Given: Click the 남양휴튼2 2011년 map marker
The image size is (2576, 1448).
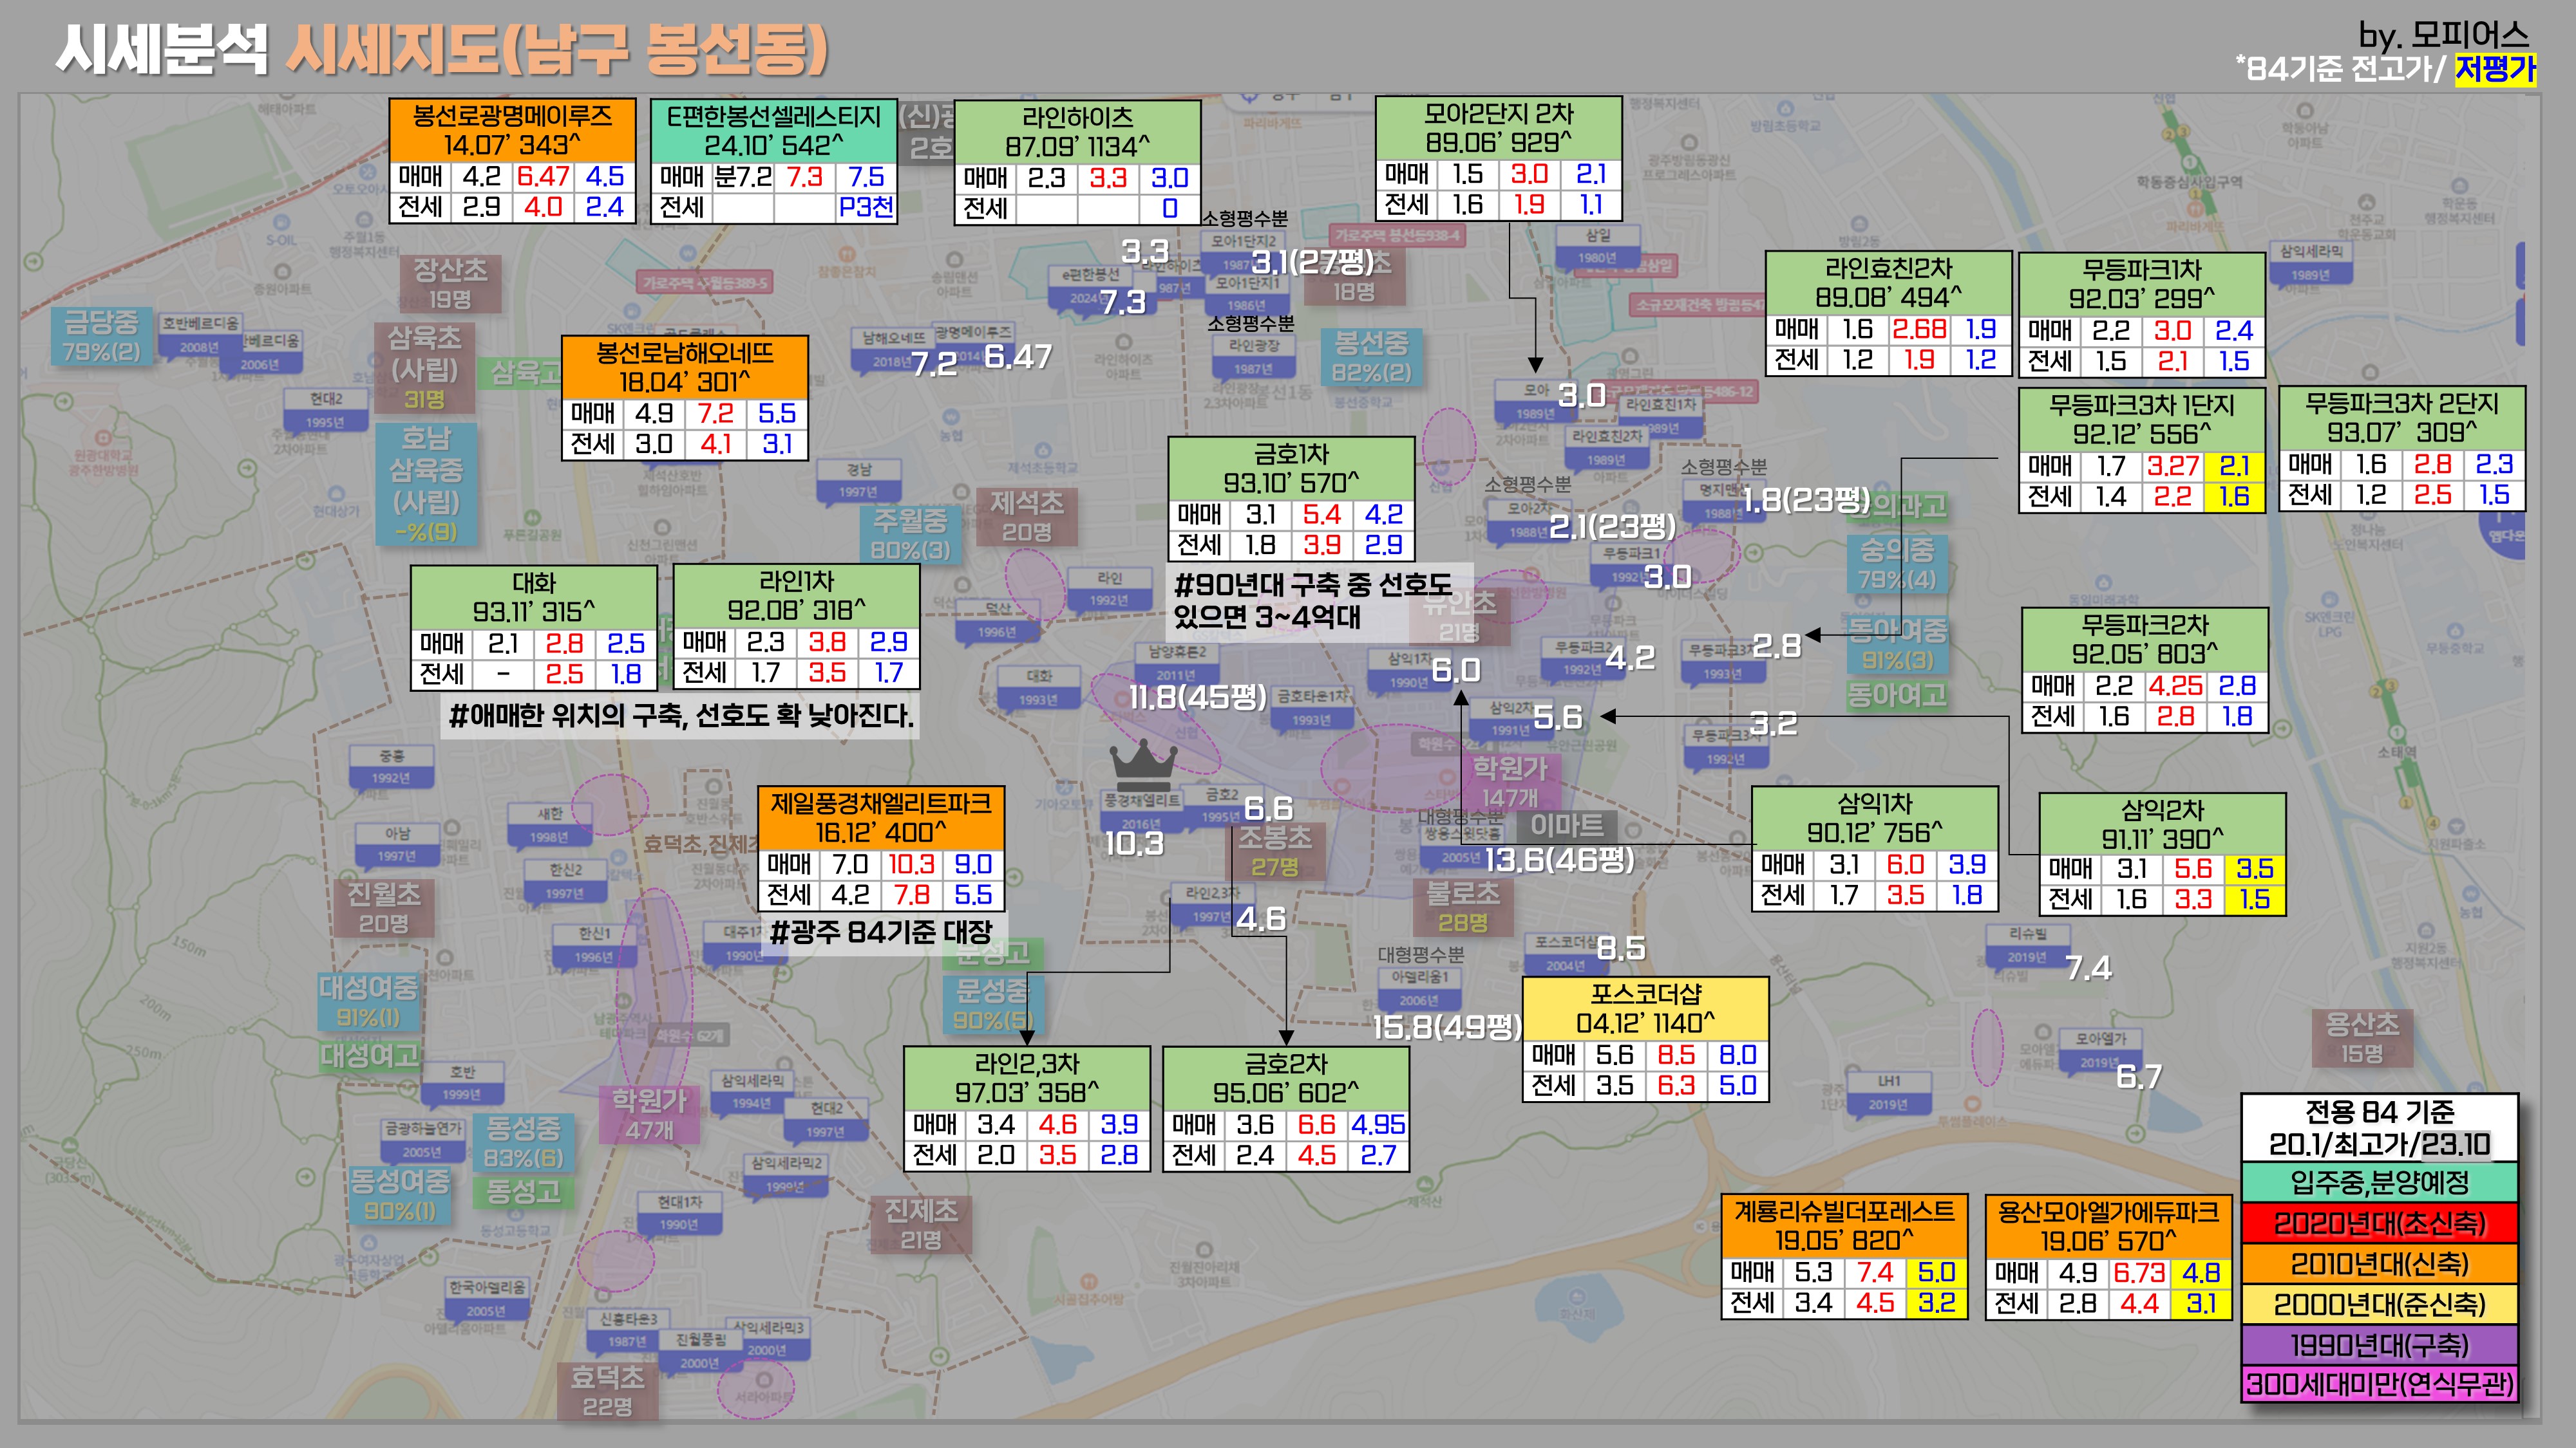Looking at the screenshot, I should coord(1176,663).
